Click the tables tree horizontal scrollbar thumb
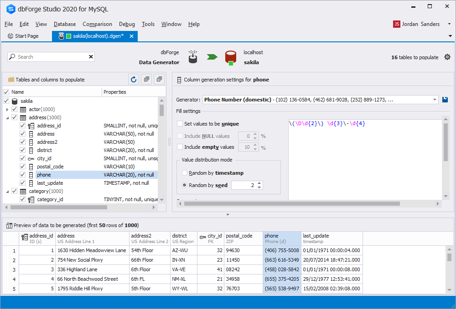The height and width of the screenshot is (309, 456). coord(59,208)
